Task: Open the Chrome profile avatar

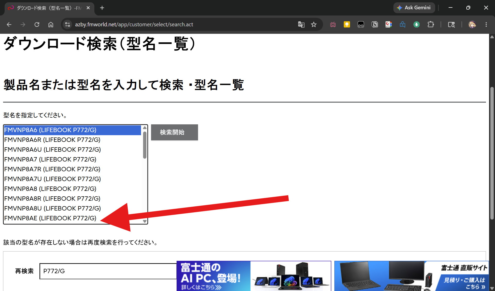Action: [x=472, y=25]
